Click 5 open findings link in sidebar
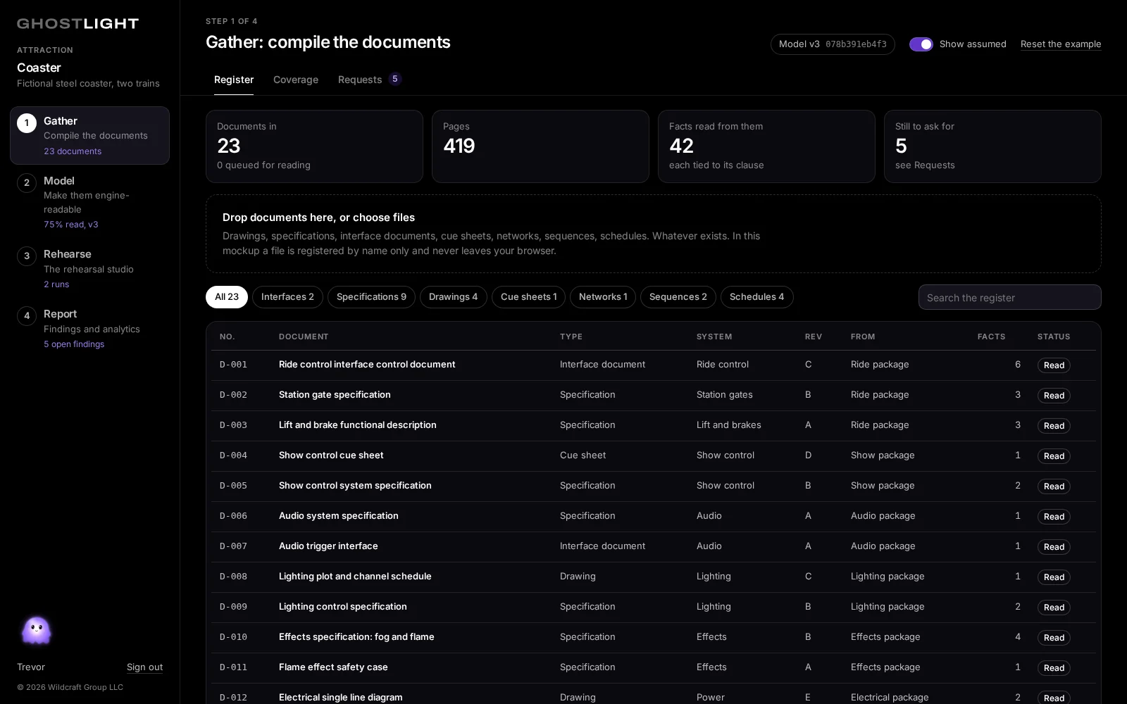 tap(74, 344)
